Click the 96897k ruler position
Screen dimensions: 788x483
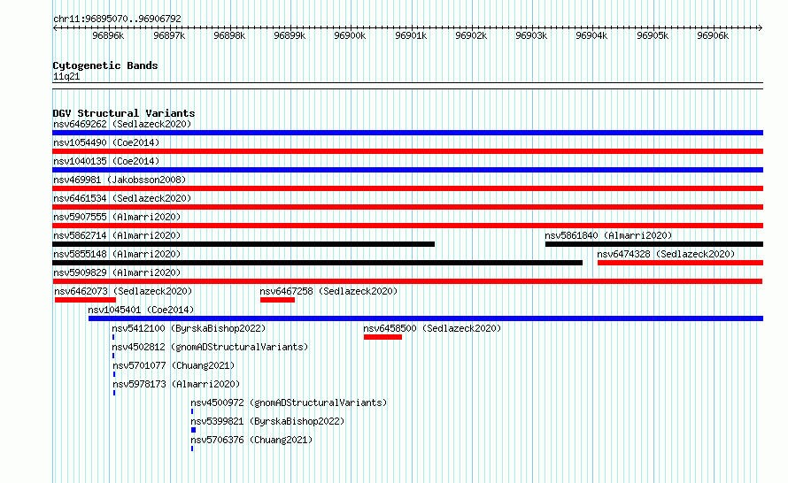tap(169, 35)
